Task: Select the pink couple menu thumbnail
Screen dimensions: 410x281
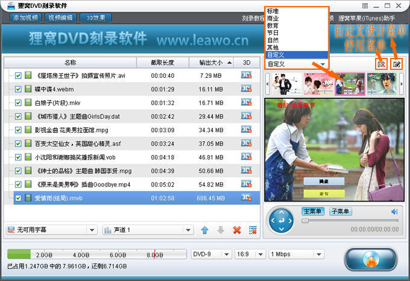Action: 318,84
